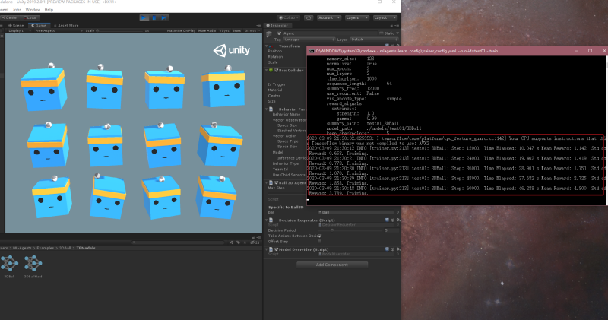Screen dimensions: 608x320
Task: Toggle Take Actions Between Decisions checkbox
Action: [320, 236]
